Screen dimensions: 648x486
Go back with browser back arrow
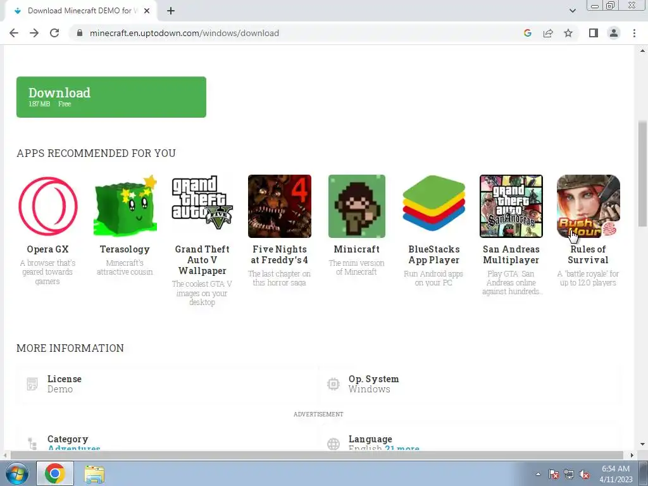14,33
